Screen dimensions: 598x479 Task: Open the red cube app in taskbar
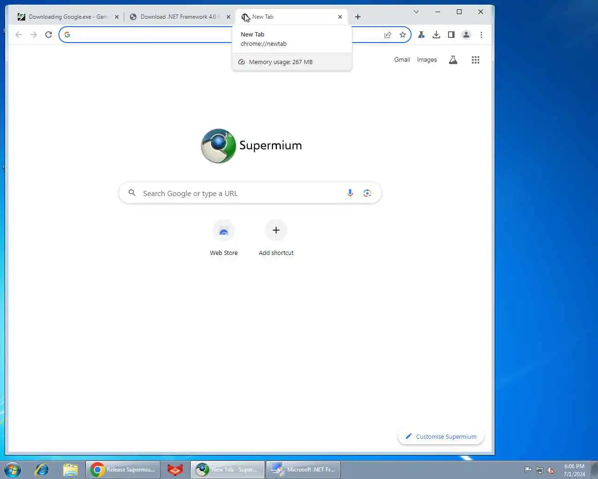click(175, 470)
